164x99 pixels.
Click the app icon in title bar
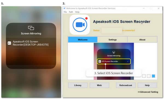(65, 8)
